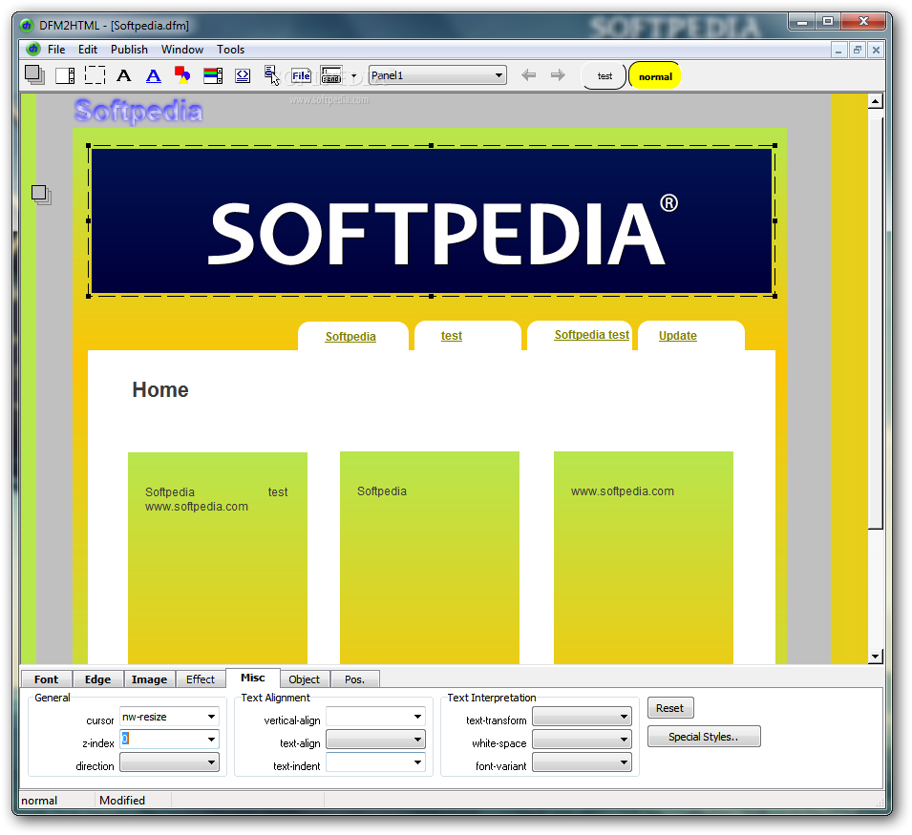This screenshot has height=835, width=912.
Task: Switch to the Edge tab
Action: [x=97, y=679]
